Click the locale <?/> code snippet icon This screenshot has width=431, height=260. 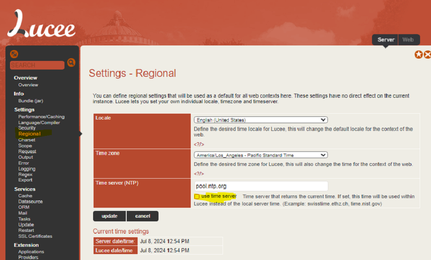[199, 144]
